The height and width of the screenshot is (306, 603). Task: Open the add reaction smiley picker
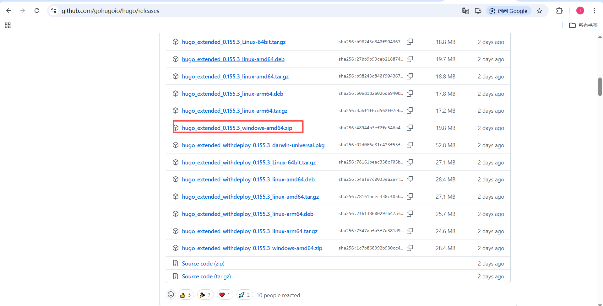click(x=171, y=295)
